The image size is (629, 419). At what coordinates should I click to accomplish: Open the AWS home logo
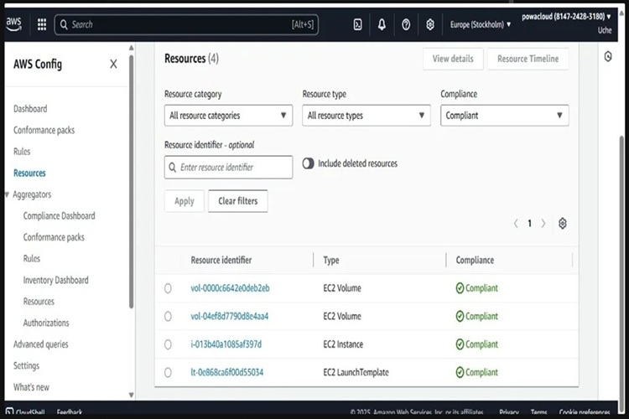[x=13, y=23]
